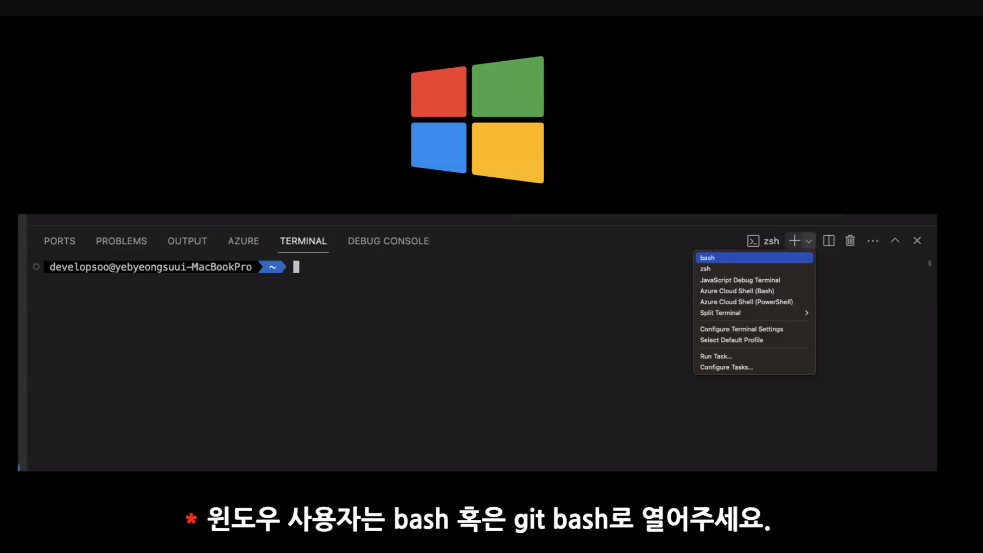
Task: Close the terminal panel with the X
Action: tap(917, 241)
